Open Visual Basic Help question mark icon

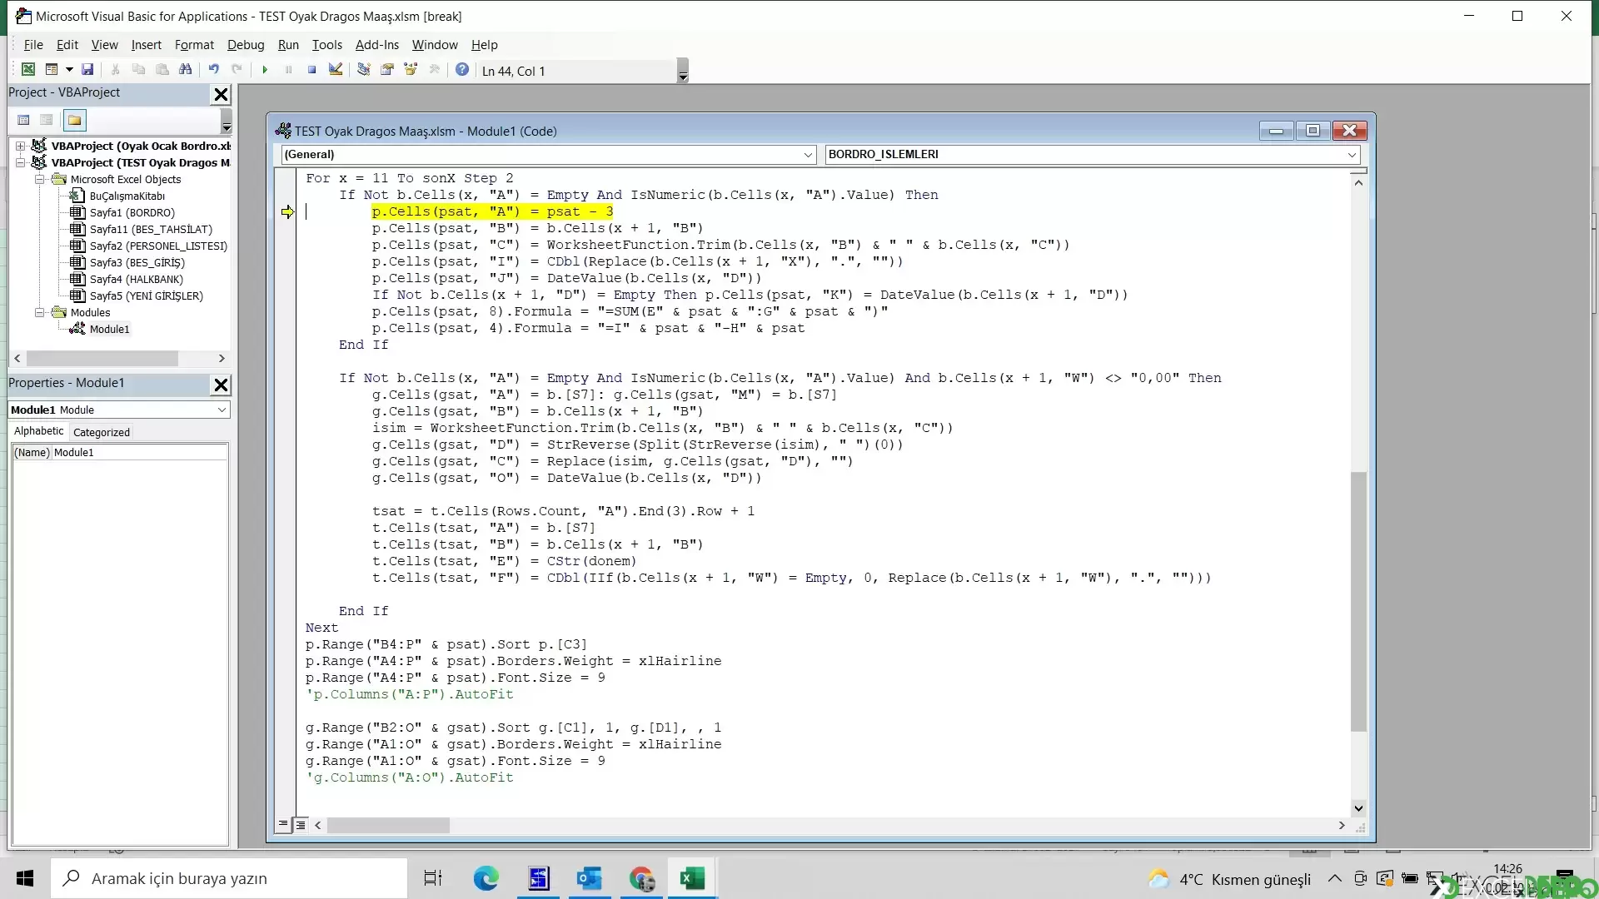(462, 70)
